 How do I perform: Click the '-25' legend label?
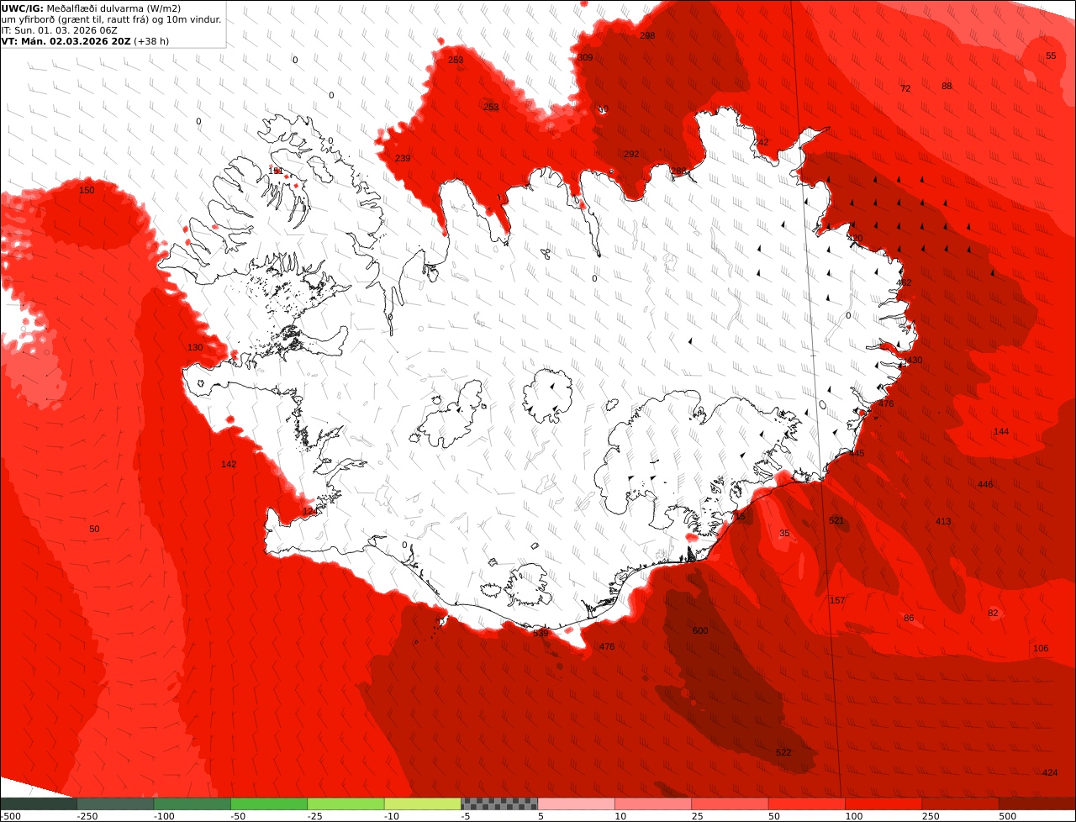[315, 816]
